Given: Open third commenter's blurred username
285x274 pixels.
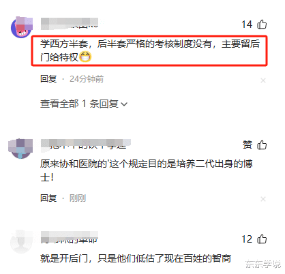Looking at the screenshot, I should click(x=70, y=237).
